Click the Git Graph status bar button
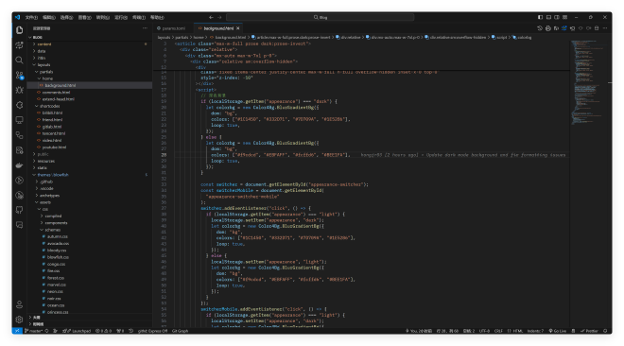Image resolution: width=624 pixels, height=346 pixels. 180,331
